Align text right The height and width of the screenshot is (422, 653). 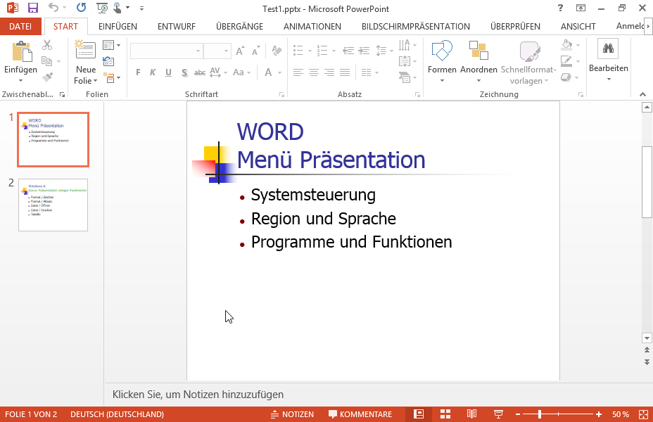(x=329, y=73)
